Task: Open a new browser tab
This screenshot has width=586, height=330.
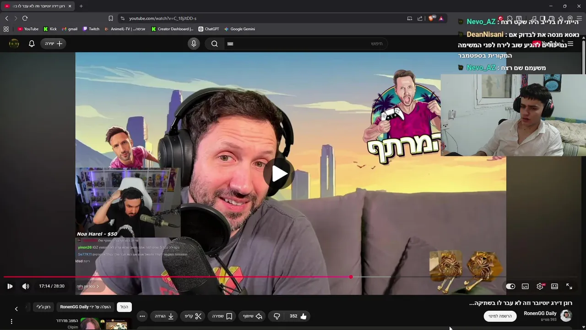Action: 81,6
